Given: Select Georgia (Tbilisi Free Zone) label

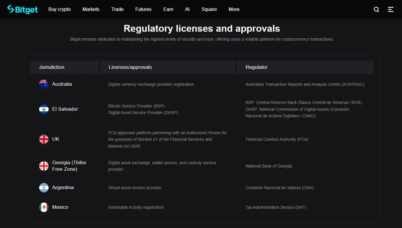Looking at the screenshot, I should coord(69,166).
